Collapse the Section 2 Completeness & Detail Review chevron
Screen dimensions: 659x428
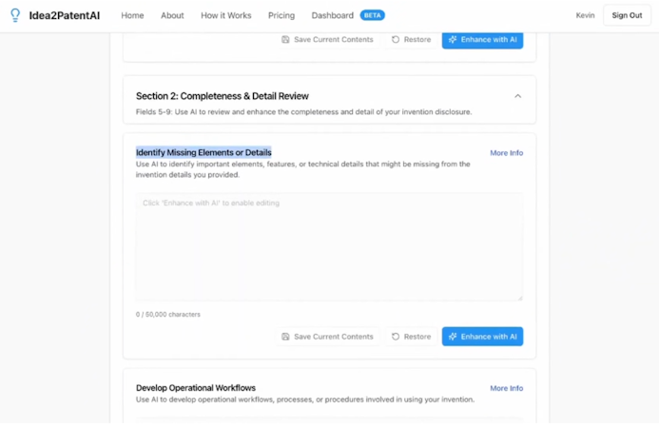[517, 96]
